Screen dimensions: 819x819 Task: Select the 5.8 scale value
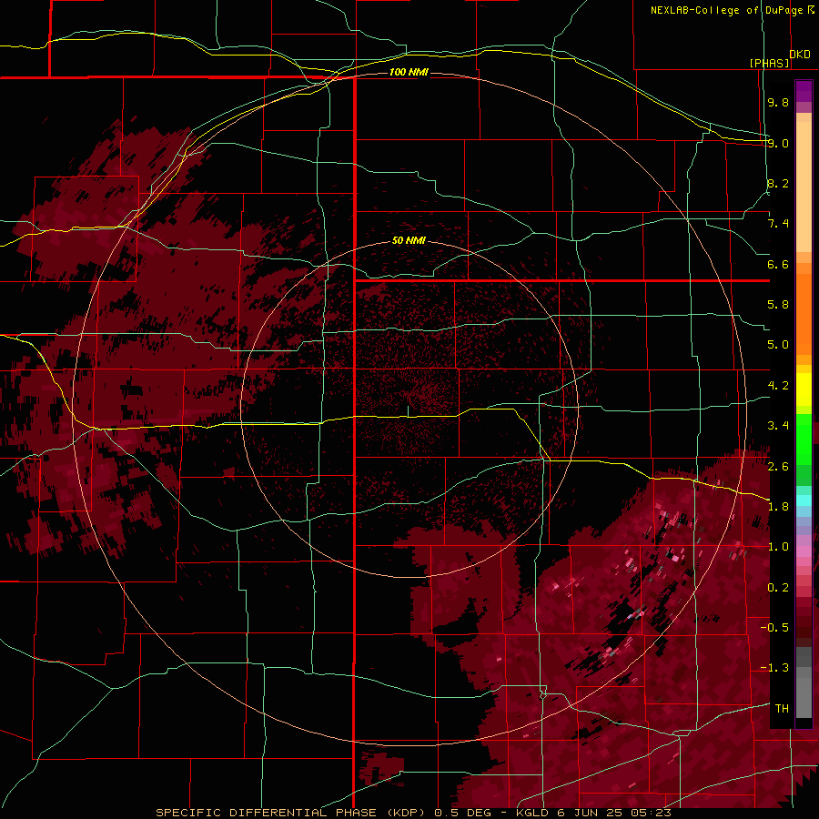[x=778, y=305]
